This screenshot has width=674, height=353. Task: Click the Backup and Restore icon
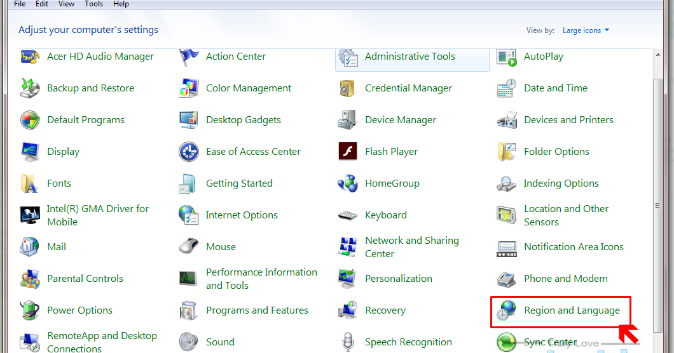[30, 88]
